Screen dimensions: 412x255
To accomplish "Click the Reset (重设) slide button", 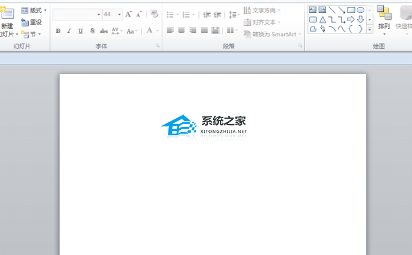I will click(x=32, y=22).
